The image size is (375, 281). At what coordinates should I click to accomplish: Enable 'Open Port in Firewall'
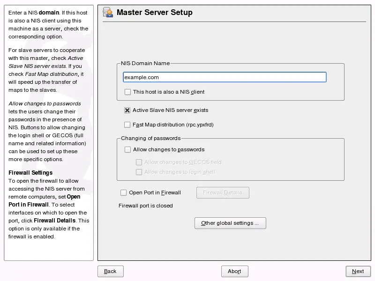[124, 192]
